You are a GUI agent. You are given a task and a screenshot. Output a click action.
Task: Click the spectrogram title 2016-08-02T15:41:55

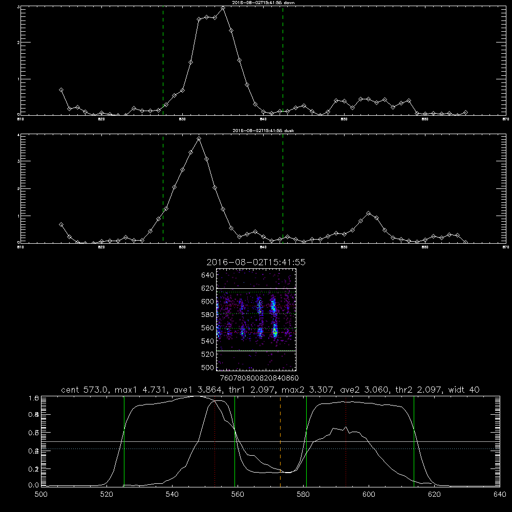[x=256, y=262]
